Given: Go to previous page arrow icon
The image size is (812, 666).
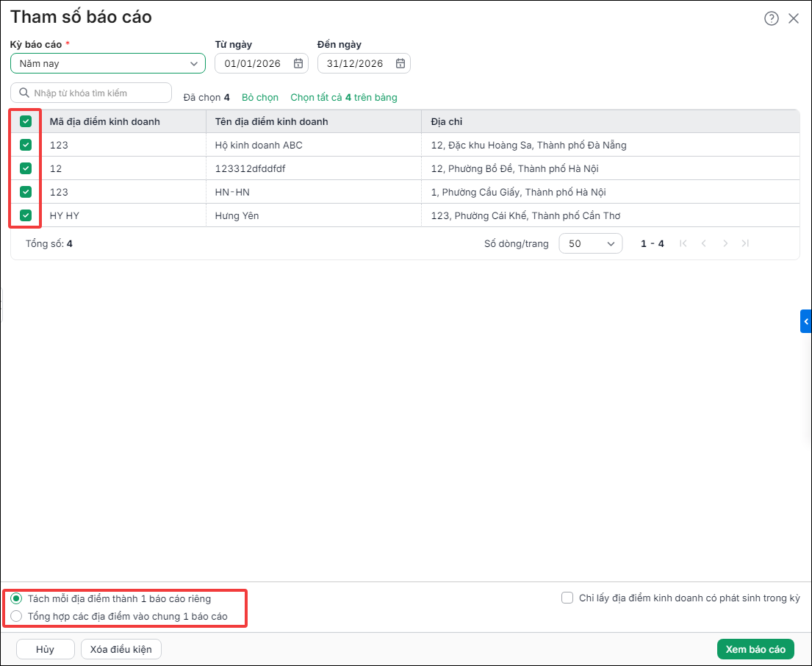Looking at the screenshot, I should click(704, 243).
